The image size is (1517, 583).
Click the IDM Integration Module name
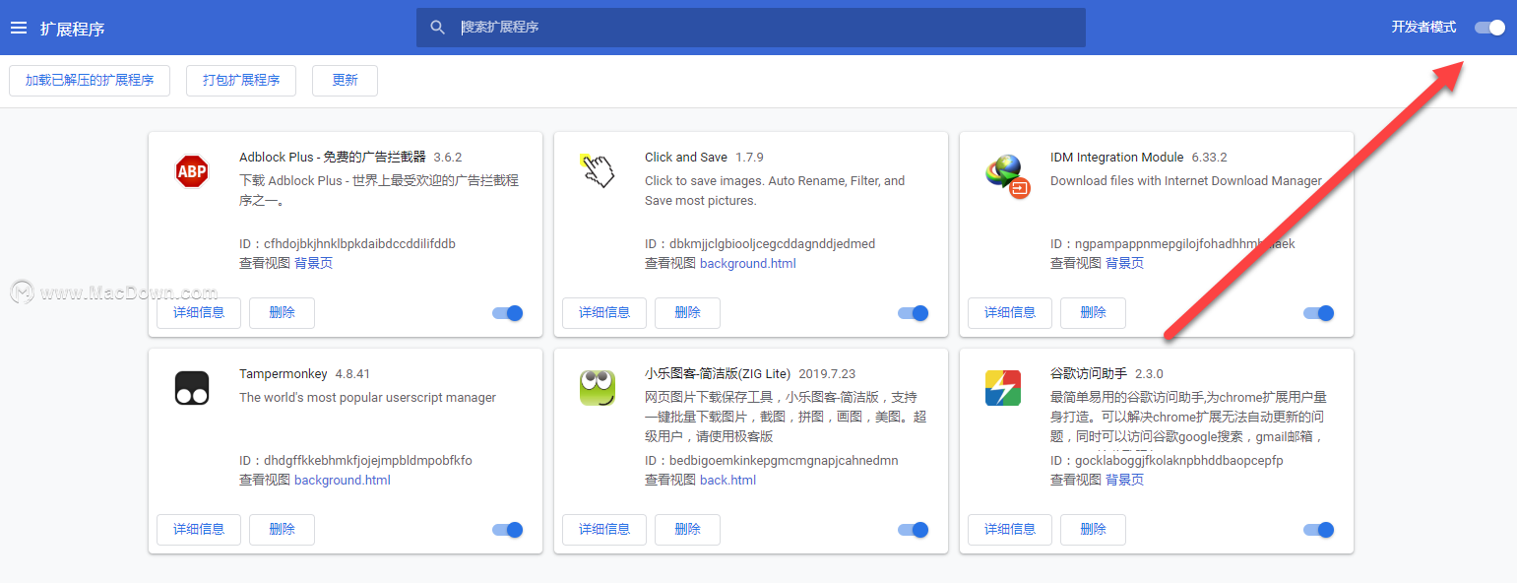click(1117, 158)
